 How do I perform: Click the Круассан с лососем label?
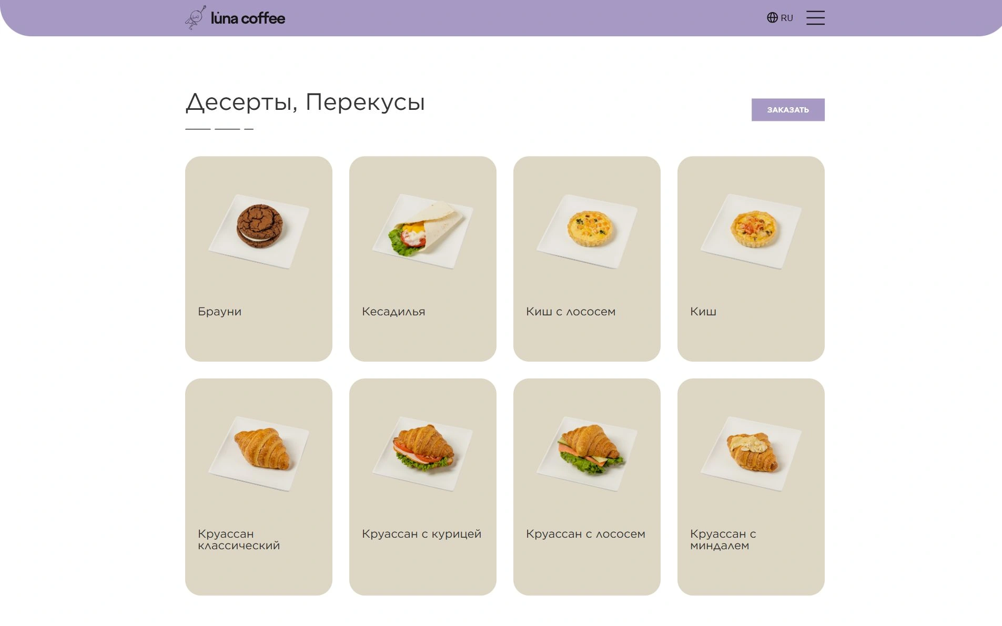[585, 534]
